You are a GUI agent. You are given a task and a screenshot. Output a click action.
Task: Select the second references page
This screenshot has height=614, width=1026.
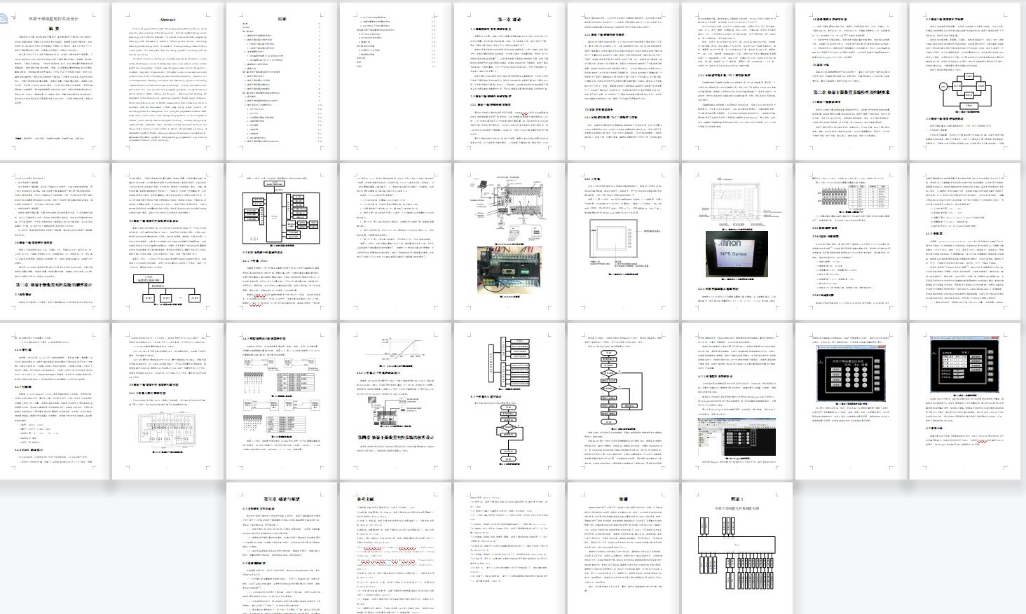[509, 548]
